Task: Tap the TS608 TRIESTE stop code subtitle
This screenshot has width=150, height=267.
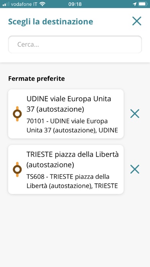Action: click(72, 181)
